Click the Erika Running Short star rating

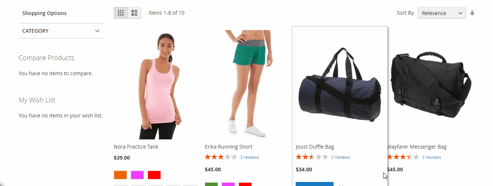pyautogui.click(x=221, y=157)
